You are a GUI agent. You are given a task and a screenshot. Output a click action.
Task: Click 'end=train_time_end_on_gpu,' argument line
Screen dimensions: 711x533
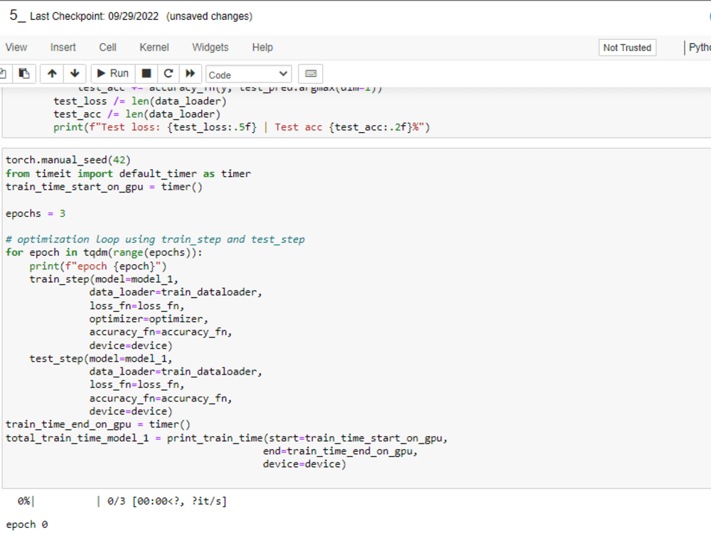click(340, 451)
